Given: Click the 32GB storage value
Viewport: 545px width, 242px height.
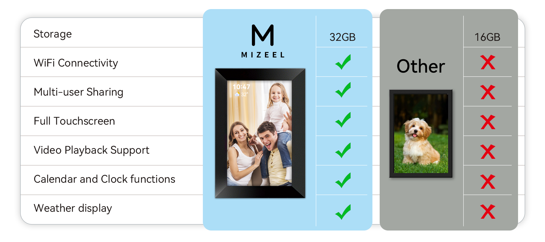Looking at the screenshot, I should [x=342, y=37].
